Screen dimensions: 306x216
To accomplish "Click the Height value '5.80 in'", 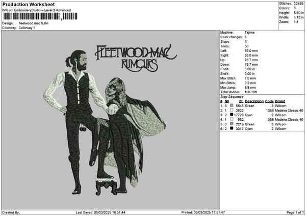I will (x=298, y=13).
